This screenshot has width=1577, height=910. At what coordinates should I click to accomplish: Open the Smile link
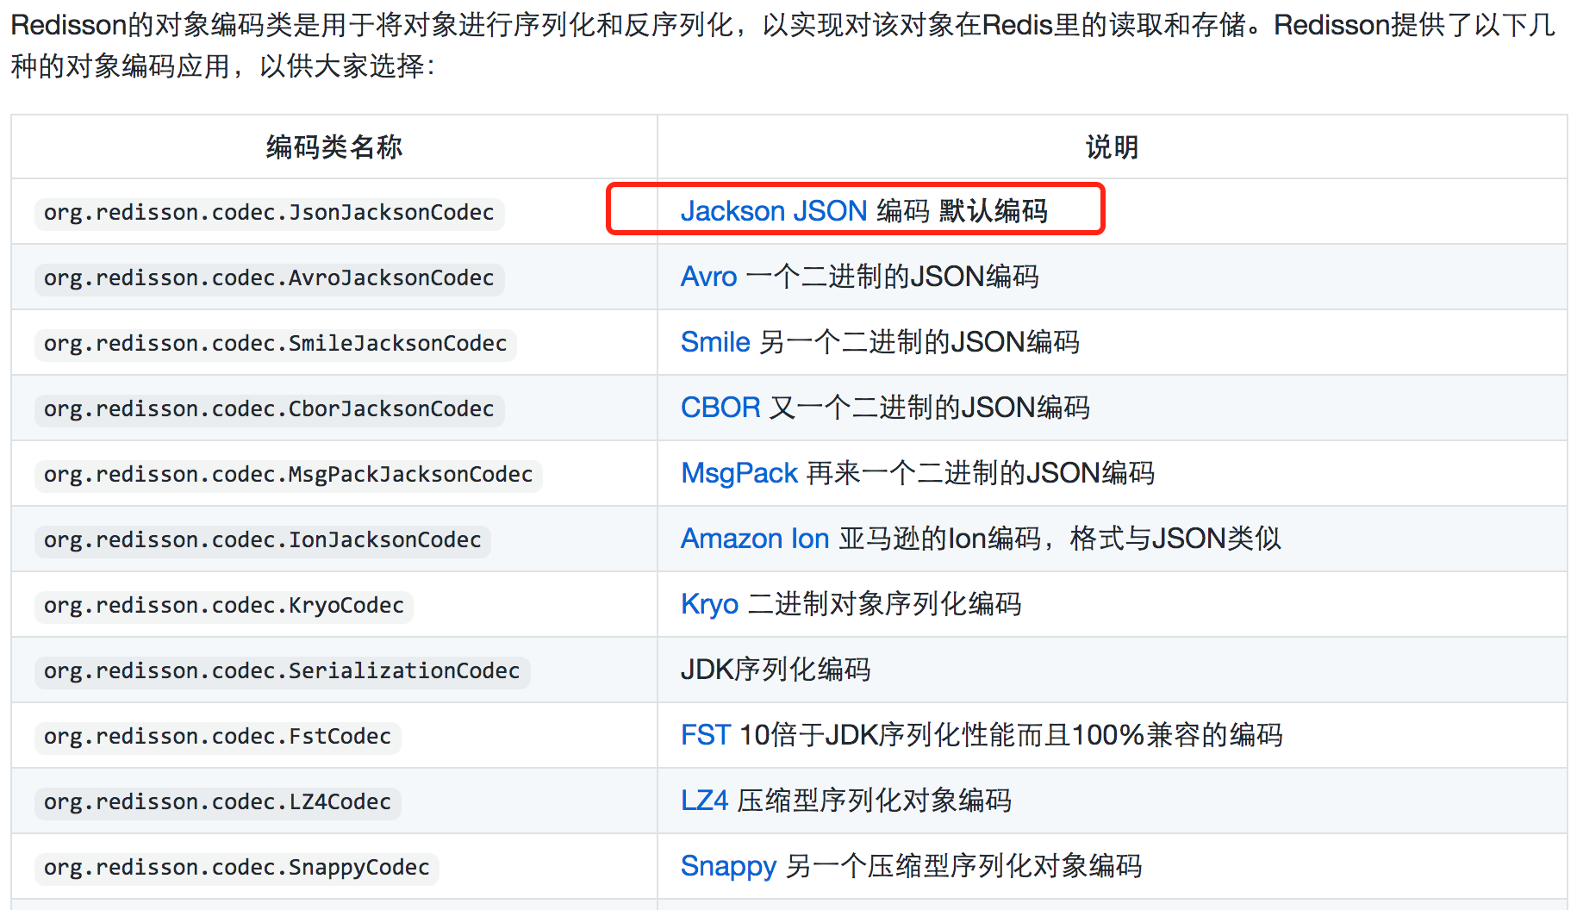click(x=715, y=342)
